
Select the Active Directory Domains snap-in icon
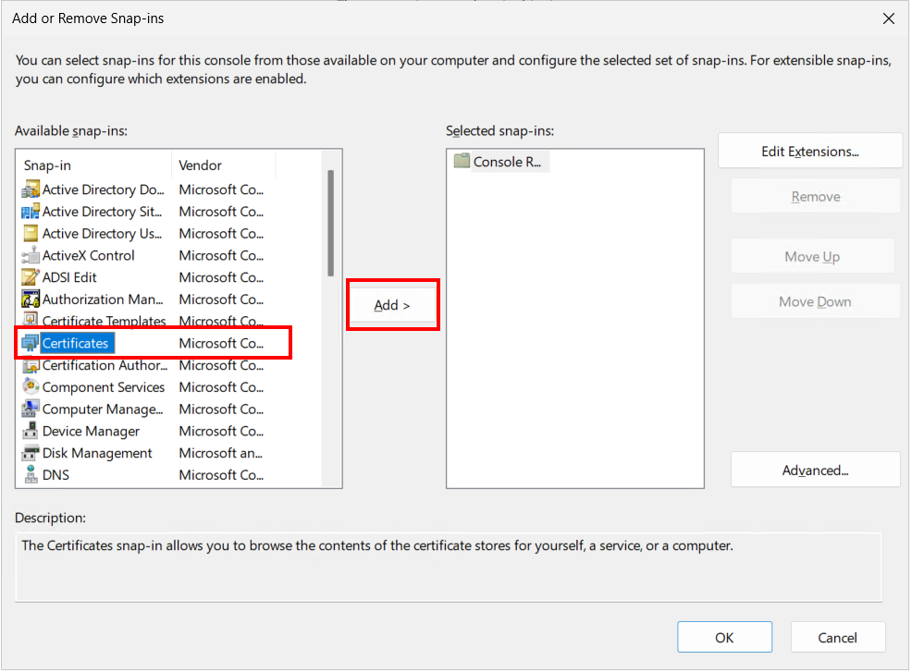(31, 190)
